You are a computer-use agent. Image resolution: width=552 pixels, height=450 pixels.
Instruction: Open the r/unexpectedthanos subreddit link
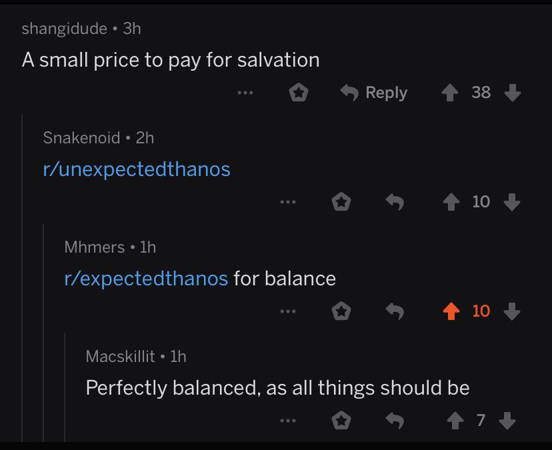tap(137, 169)
